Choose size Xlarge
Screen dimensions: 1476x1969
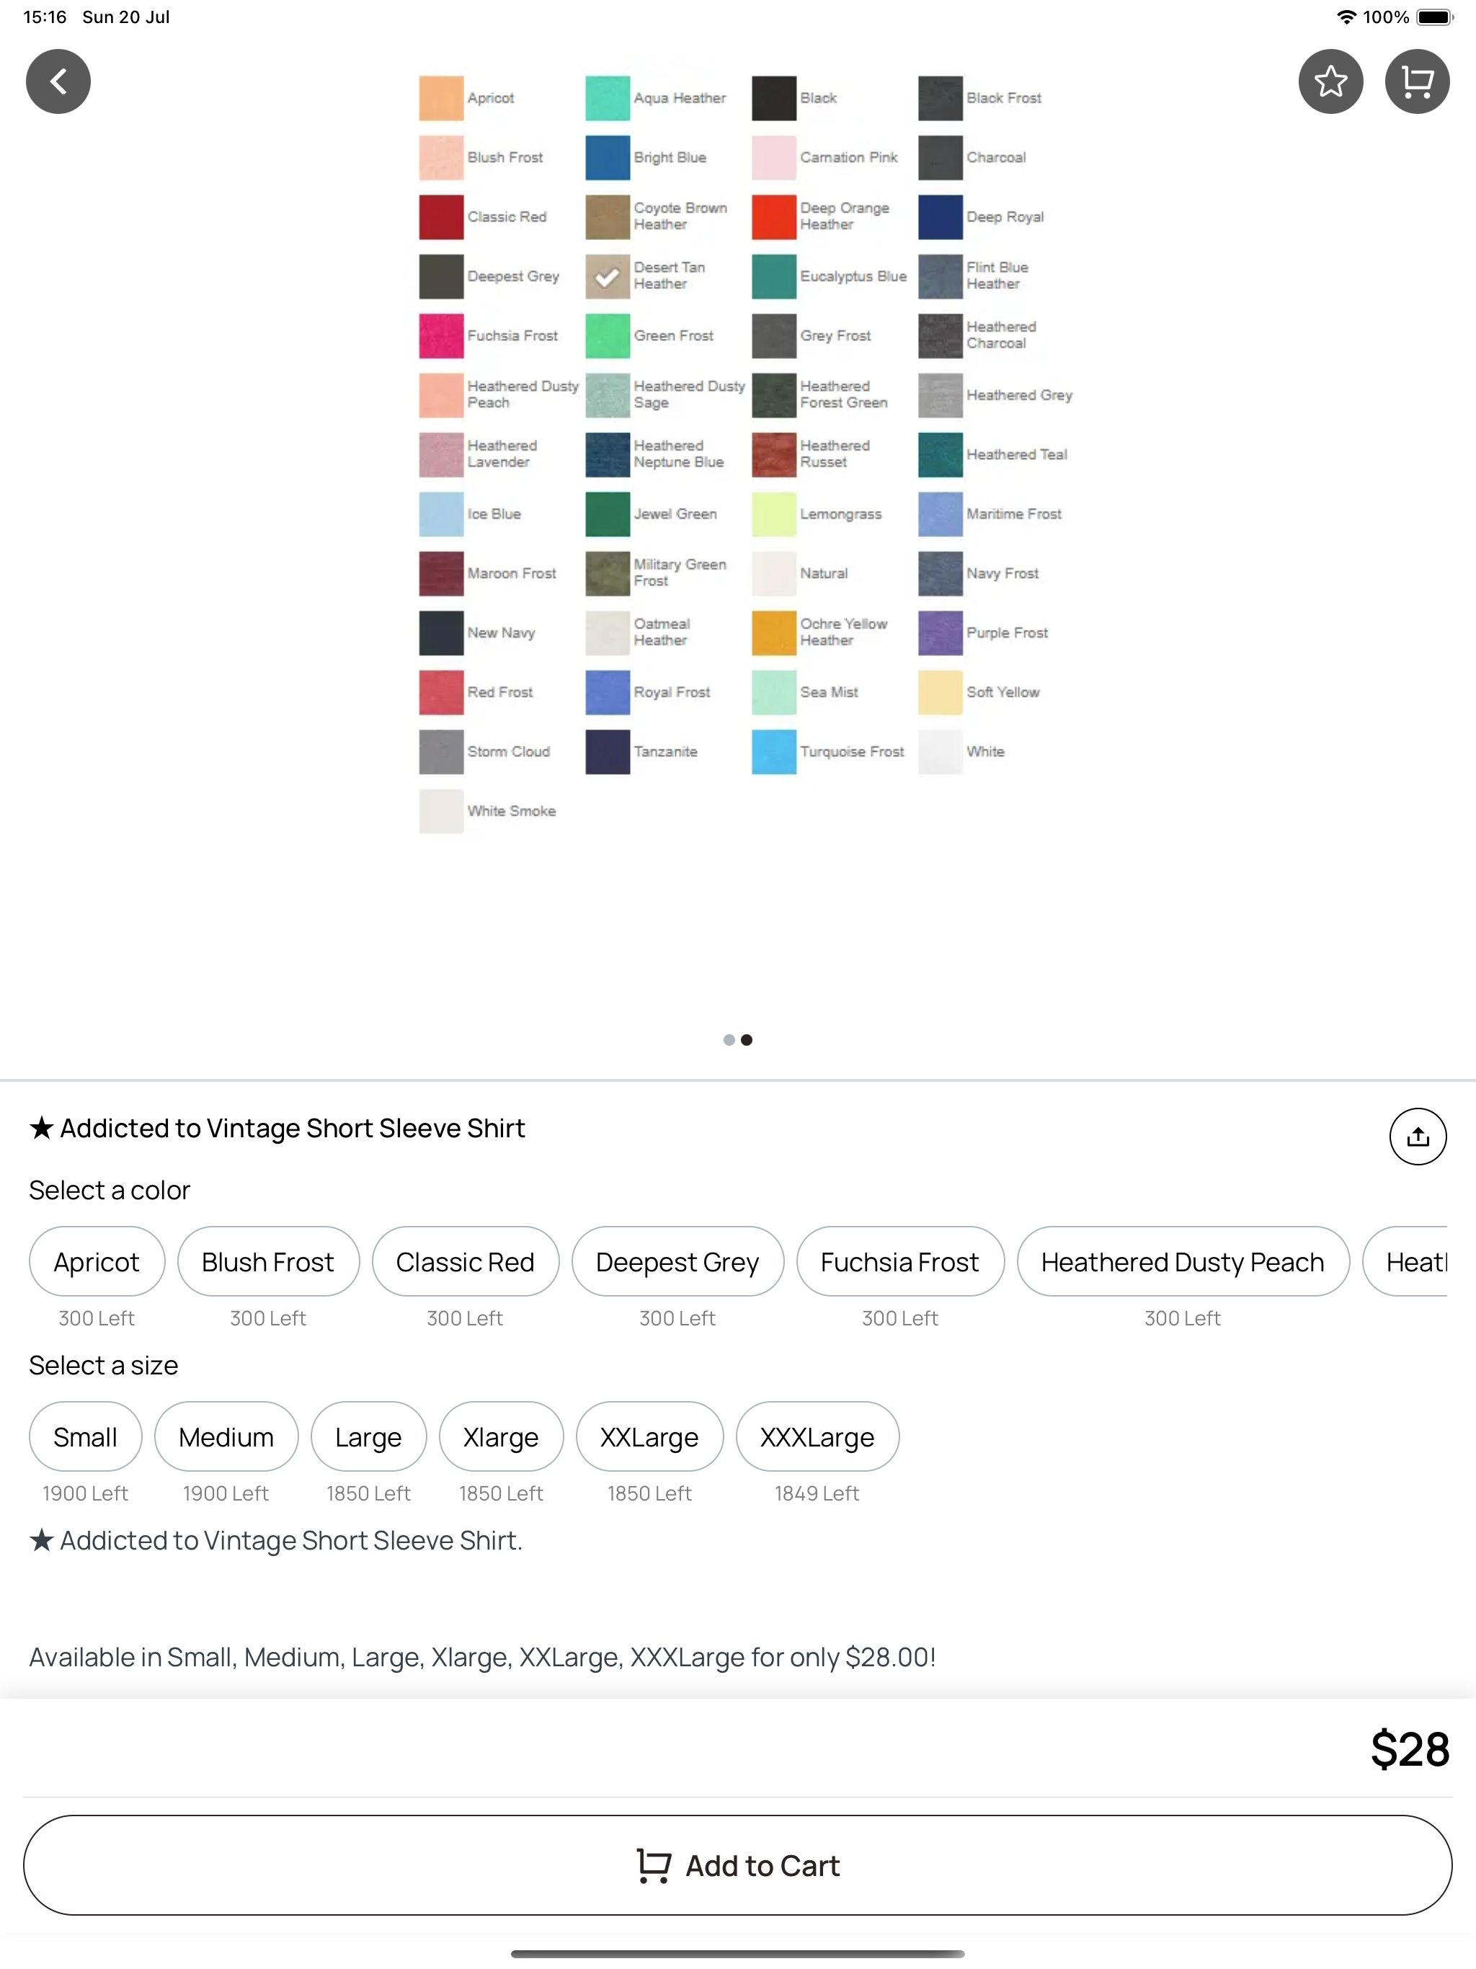tap(501, 1436)
